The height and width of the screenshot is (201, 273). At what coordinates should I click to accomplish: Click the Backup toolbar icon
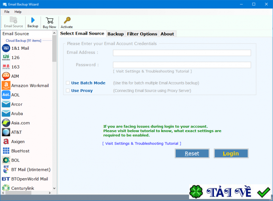point(33,22)
